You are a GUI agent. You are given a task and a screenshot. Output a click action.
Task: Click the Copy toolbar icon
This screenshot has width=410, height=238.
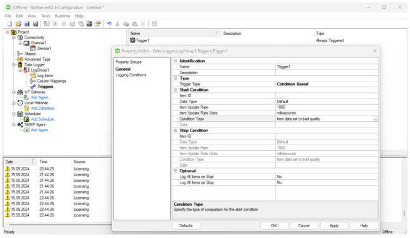[126, 24]
